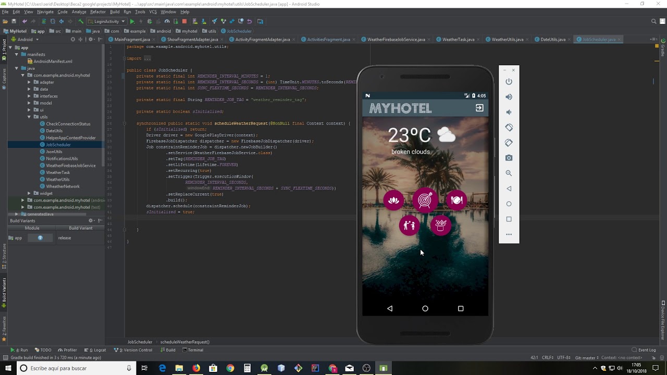Click the release build variant cell
Viewport: 667px width, 375px height.
click(80, 238)
